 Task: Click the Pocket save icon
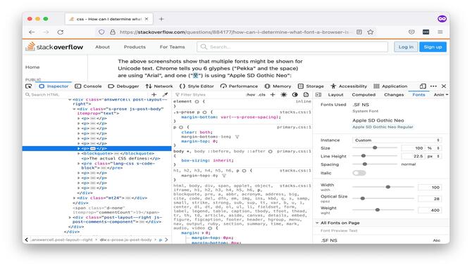[411, 32]
